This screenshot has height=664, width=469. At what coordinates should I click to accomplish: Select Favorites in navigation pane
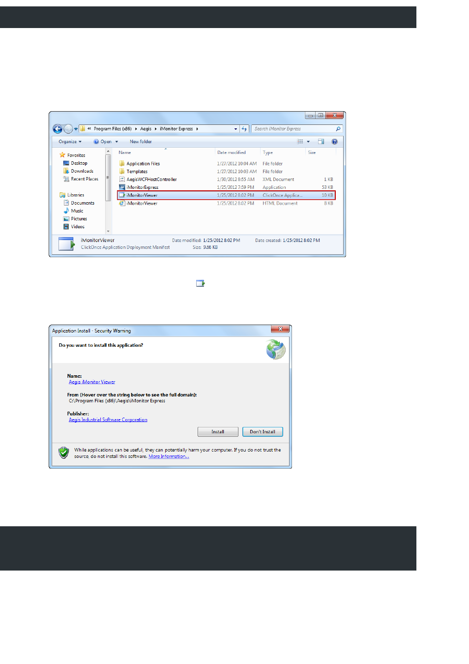76,155
